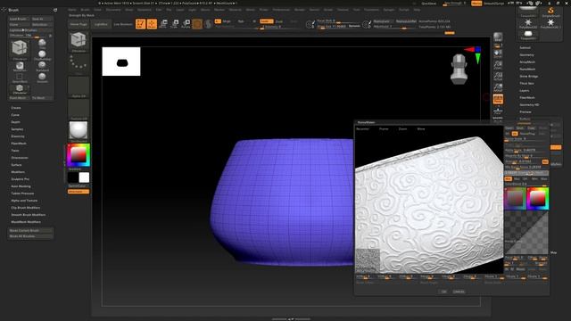Select the Move transform tool
The height and width of the screenshot is (321, 571).
(x=163, y=24)
